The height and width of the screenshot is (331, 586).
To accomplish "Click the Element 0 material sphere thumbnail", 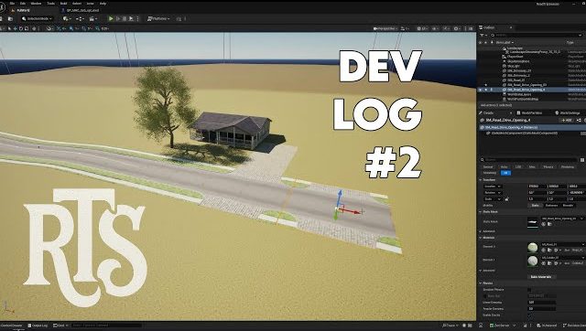I will 533,247.
